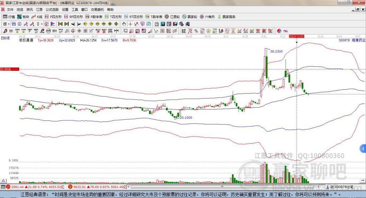The height and width of the screenshot is (198, 366).
Task: Click the 极反通道 indicator name
Action: pos(26,40)
